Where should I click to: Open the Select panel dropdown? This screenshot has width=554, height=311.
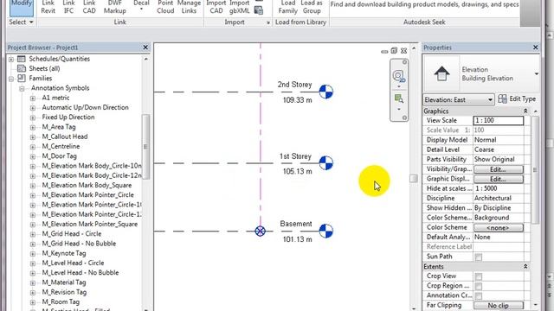tap(21, 22)
